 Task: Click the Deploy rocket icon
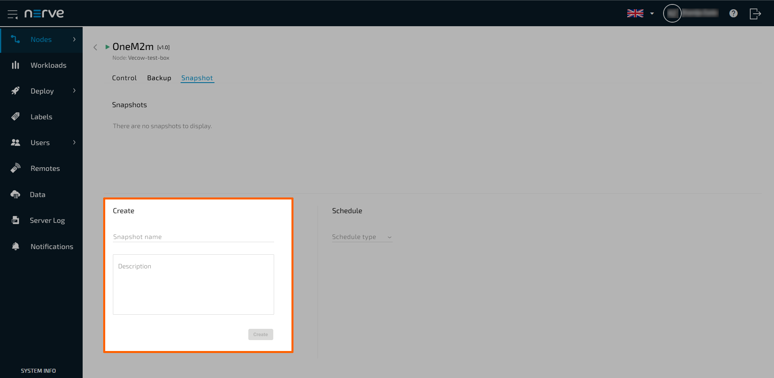[x=15, y=91]
